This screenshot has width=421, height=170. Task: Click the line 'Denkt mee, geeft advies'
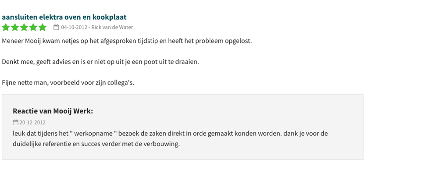pyautogui.click(x=100, y=62)
